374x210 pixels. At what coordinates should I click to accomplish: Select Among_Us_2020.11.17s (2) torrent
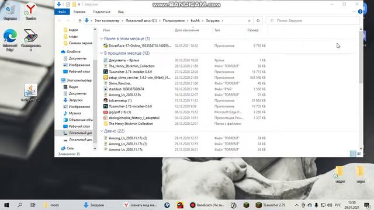coord(128,138)
